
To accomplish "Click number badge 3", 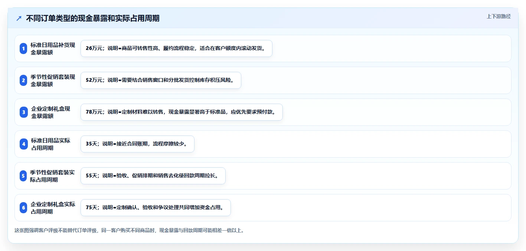I will tap(23, 112).
